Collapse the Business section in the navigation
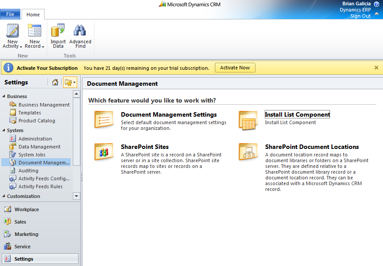Viewport: 383px width, 266px height. pos(4,96)
